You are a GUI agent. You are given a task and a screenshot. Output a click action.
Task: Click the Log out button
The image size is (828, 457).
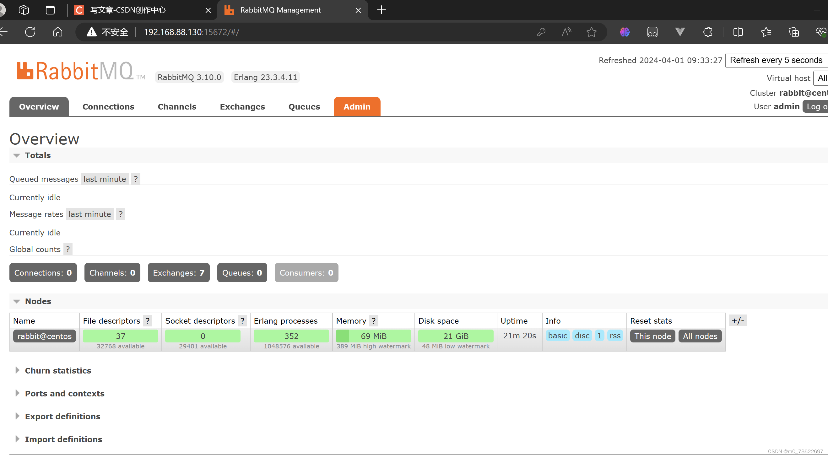[815, 106]
